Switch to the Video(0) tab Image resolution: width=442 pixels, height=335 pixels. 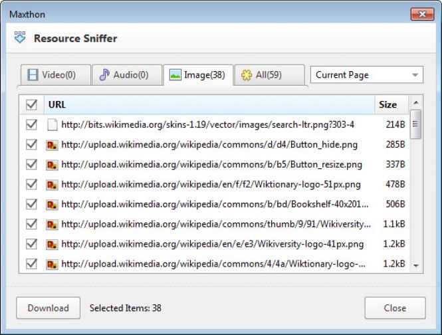tap(56, 75)
